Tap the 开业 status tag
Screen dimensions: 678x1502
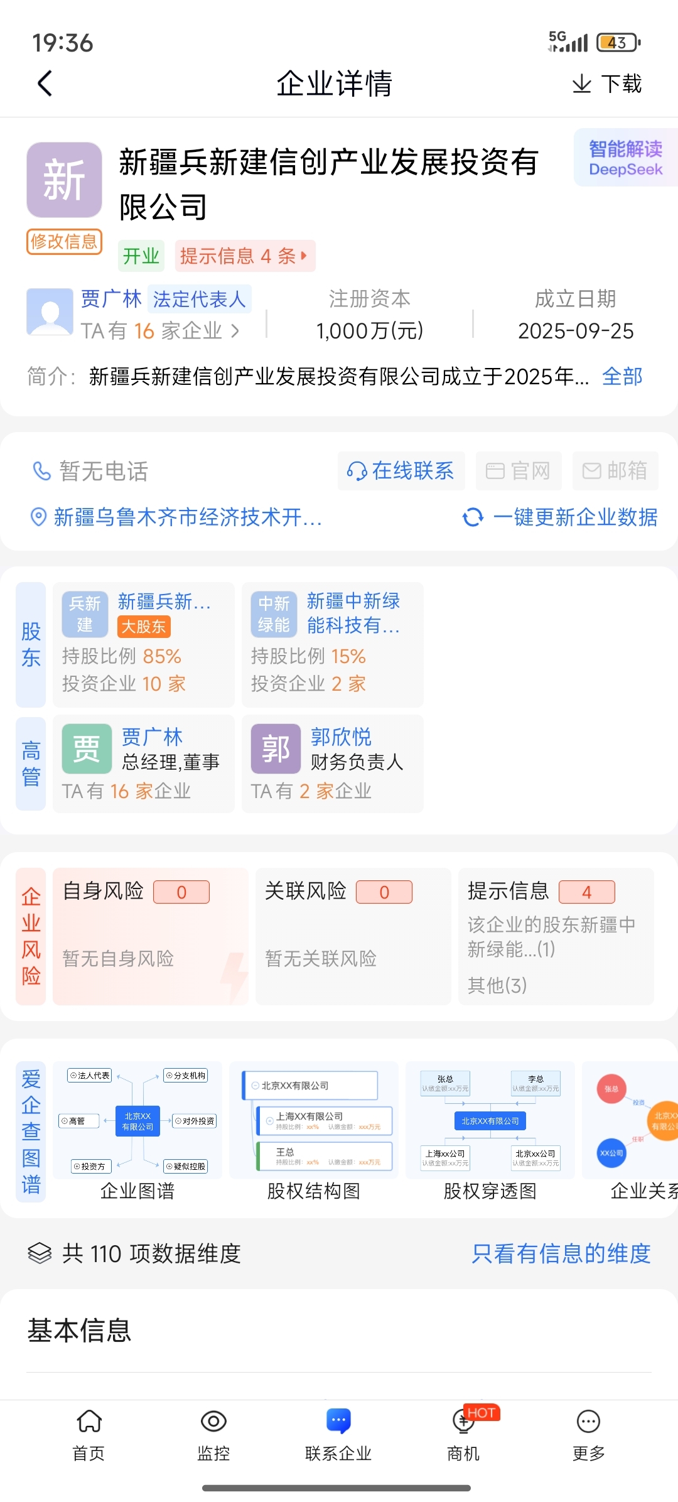[141, 256]
